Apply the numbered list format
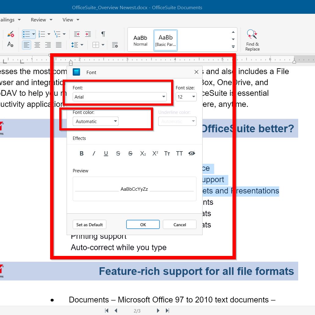Screen dimensions: 315x315 pos(42,34)
